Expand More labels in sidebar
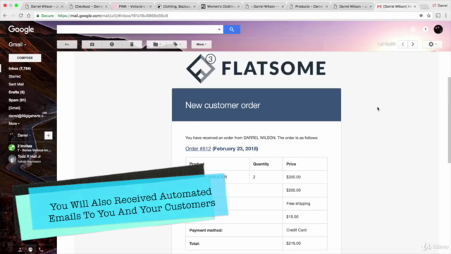The image size is (451, 254). pos(14,123)
